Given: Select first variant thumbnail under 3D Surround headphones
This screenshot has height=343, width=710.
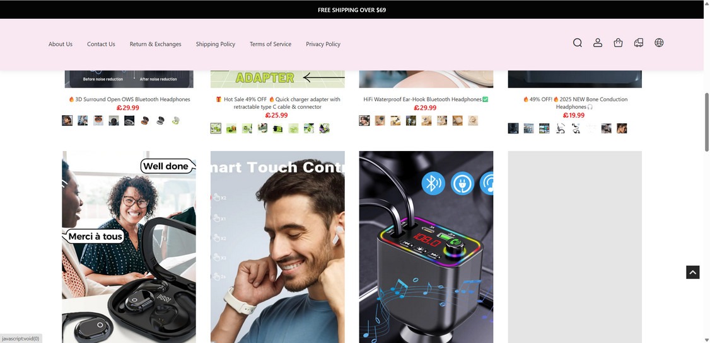Looking at the screenshot, I should point(67,121).
